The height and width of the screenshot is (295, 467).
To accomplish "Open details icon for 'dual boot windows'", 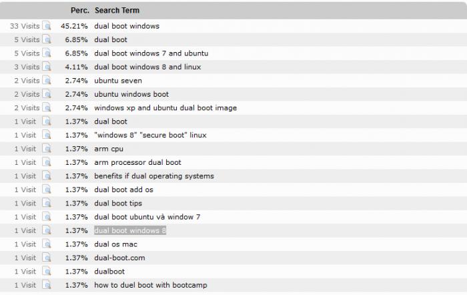I will click(x=47, y=25).
